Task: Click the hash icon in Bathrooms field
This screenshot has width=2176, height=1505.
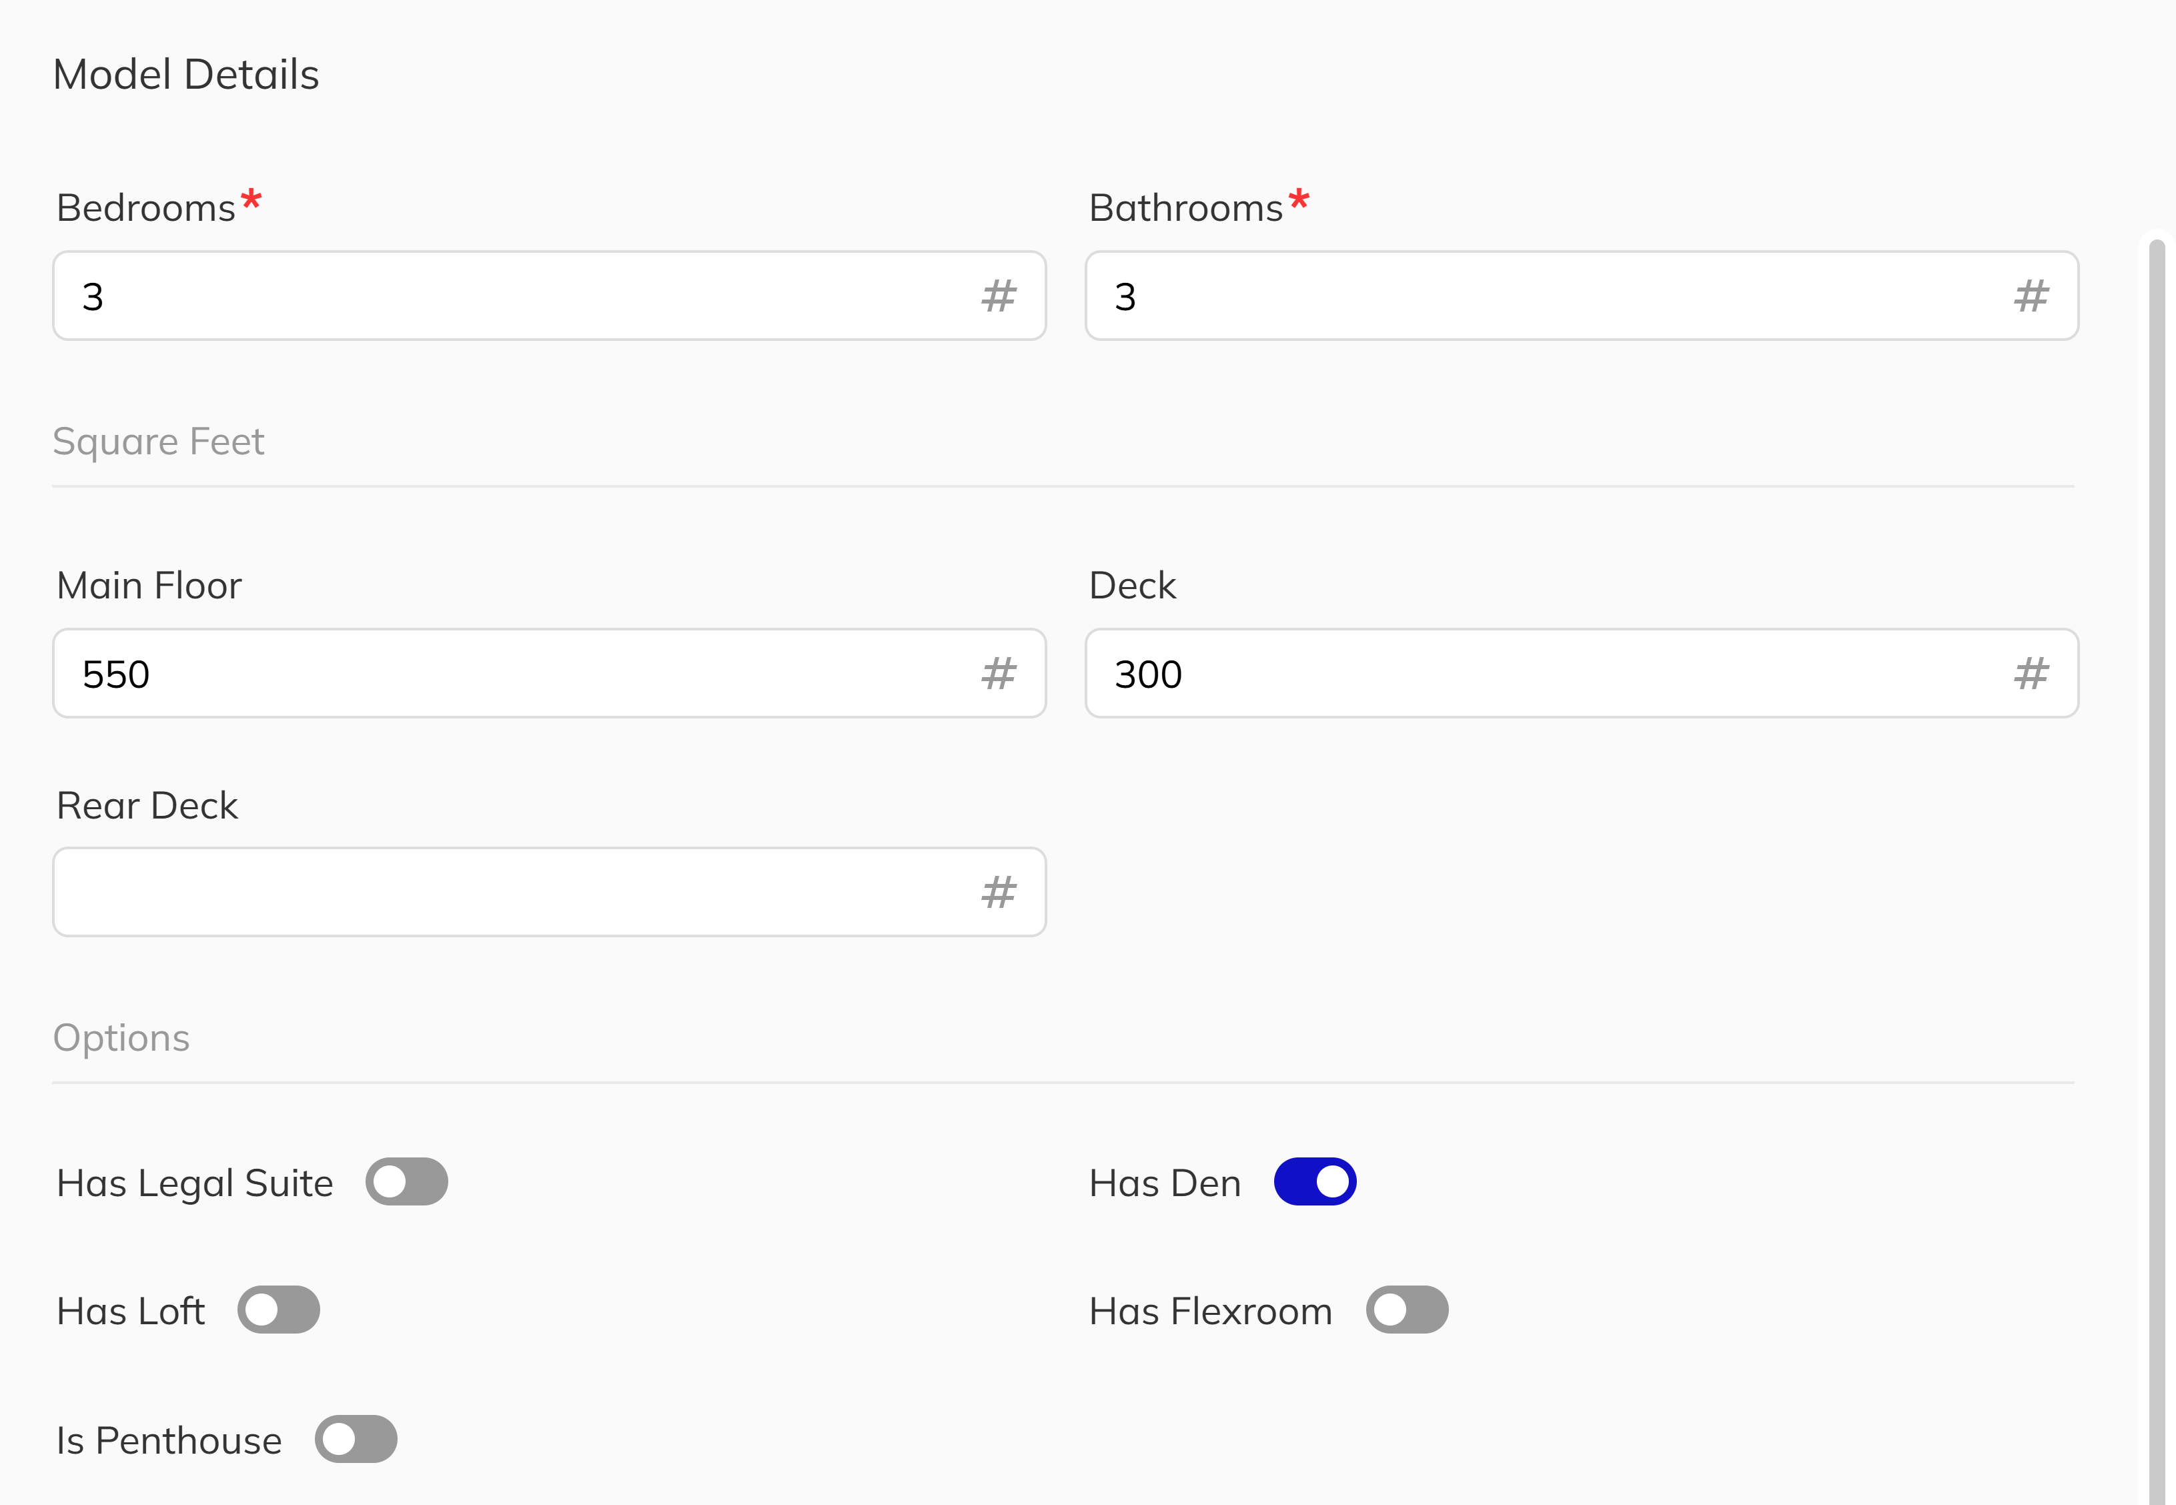Action: 2031,296
